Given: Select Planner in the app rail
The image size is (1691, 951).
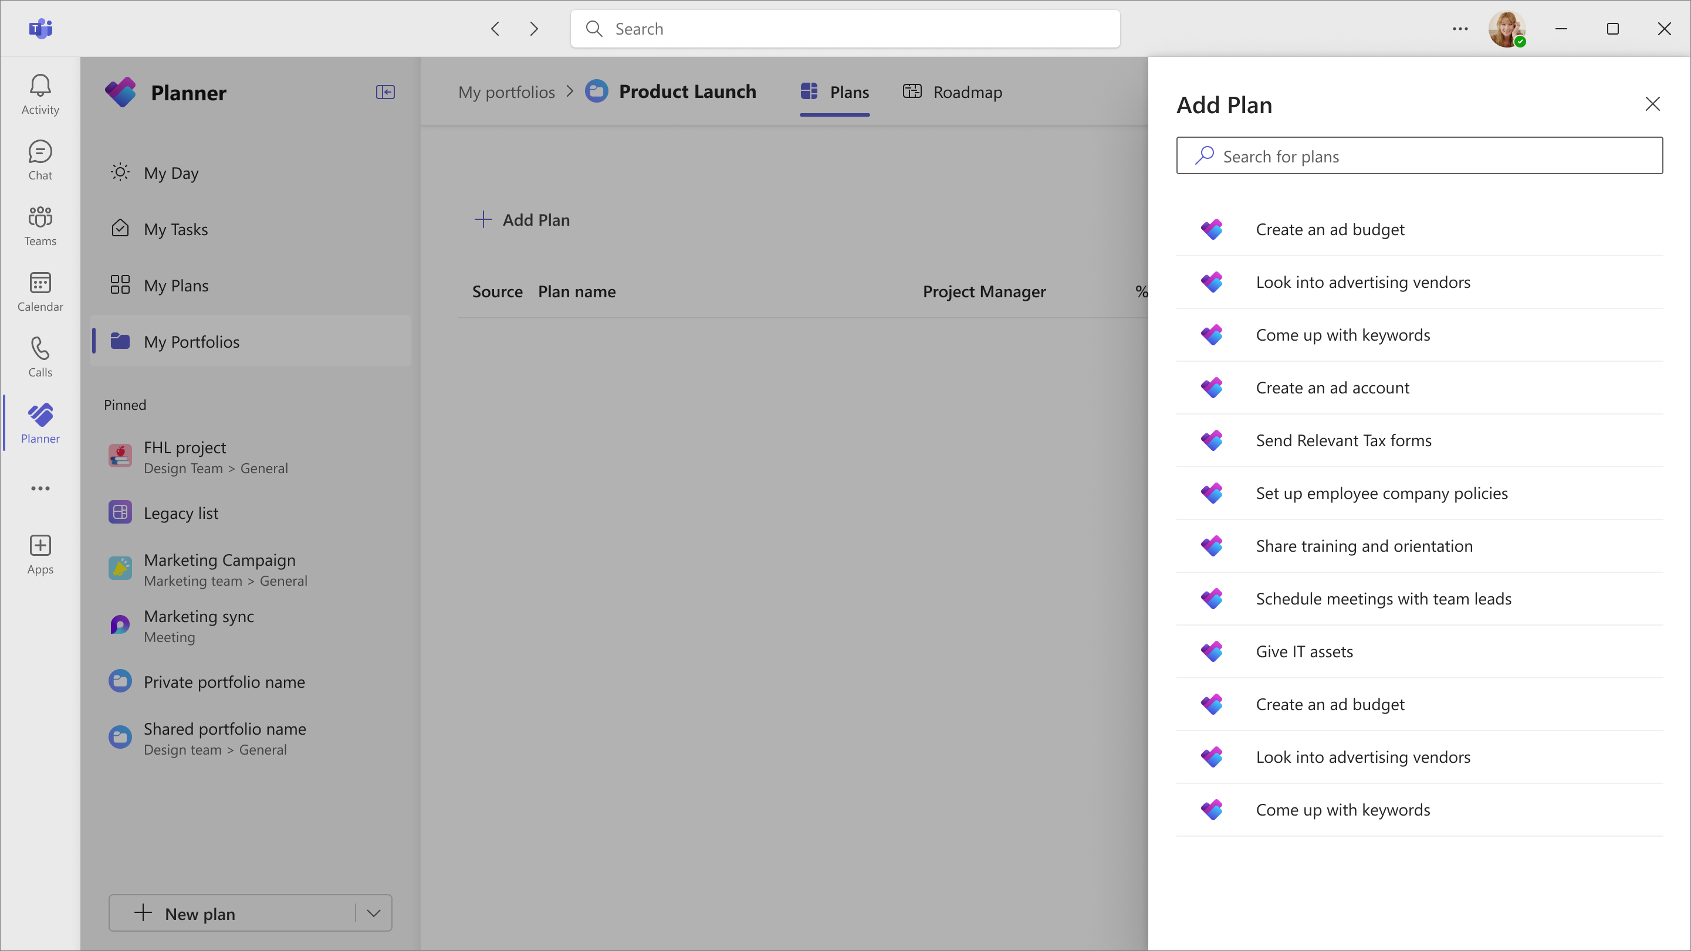Looking at the screenshot, I should 40,423.
